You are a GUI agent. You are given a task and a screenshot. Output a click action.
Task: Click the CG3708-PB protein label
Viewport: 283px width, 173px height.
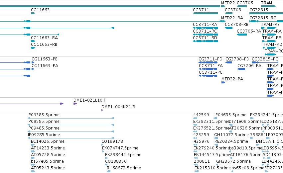pyautogui.click(x=237, y=59)
